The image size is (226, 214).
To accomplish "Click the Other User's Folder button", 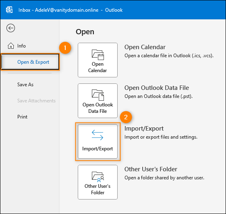I will tap(97, 182).
